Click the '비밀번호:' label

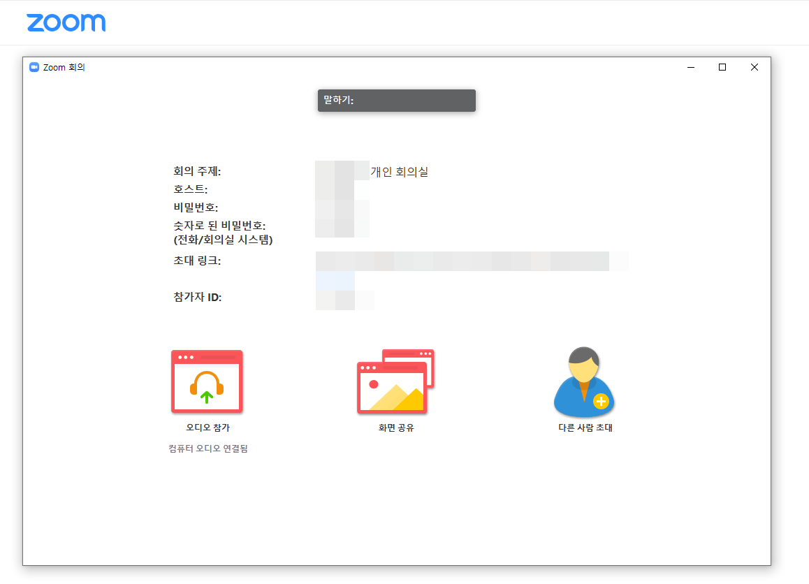click(x=196, y=207)
